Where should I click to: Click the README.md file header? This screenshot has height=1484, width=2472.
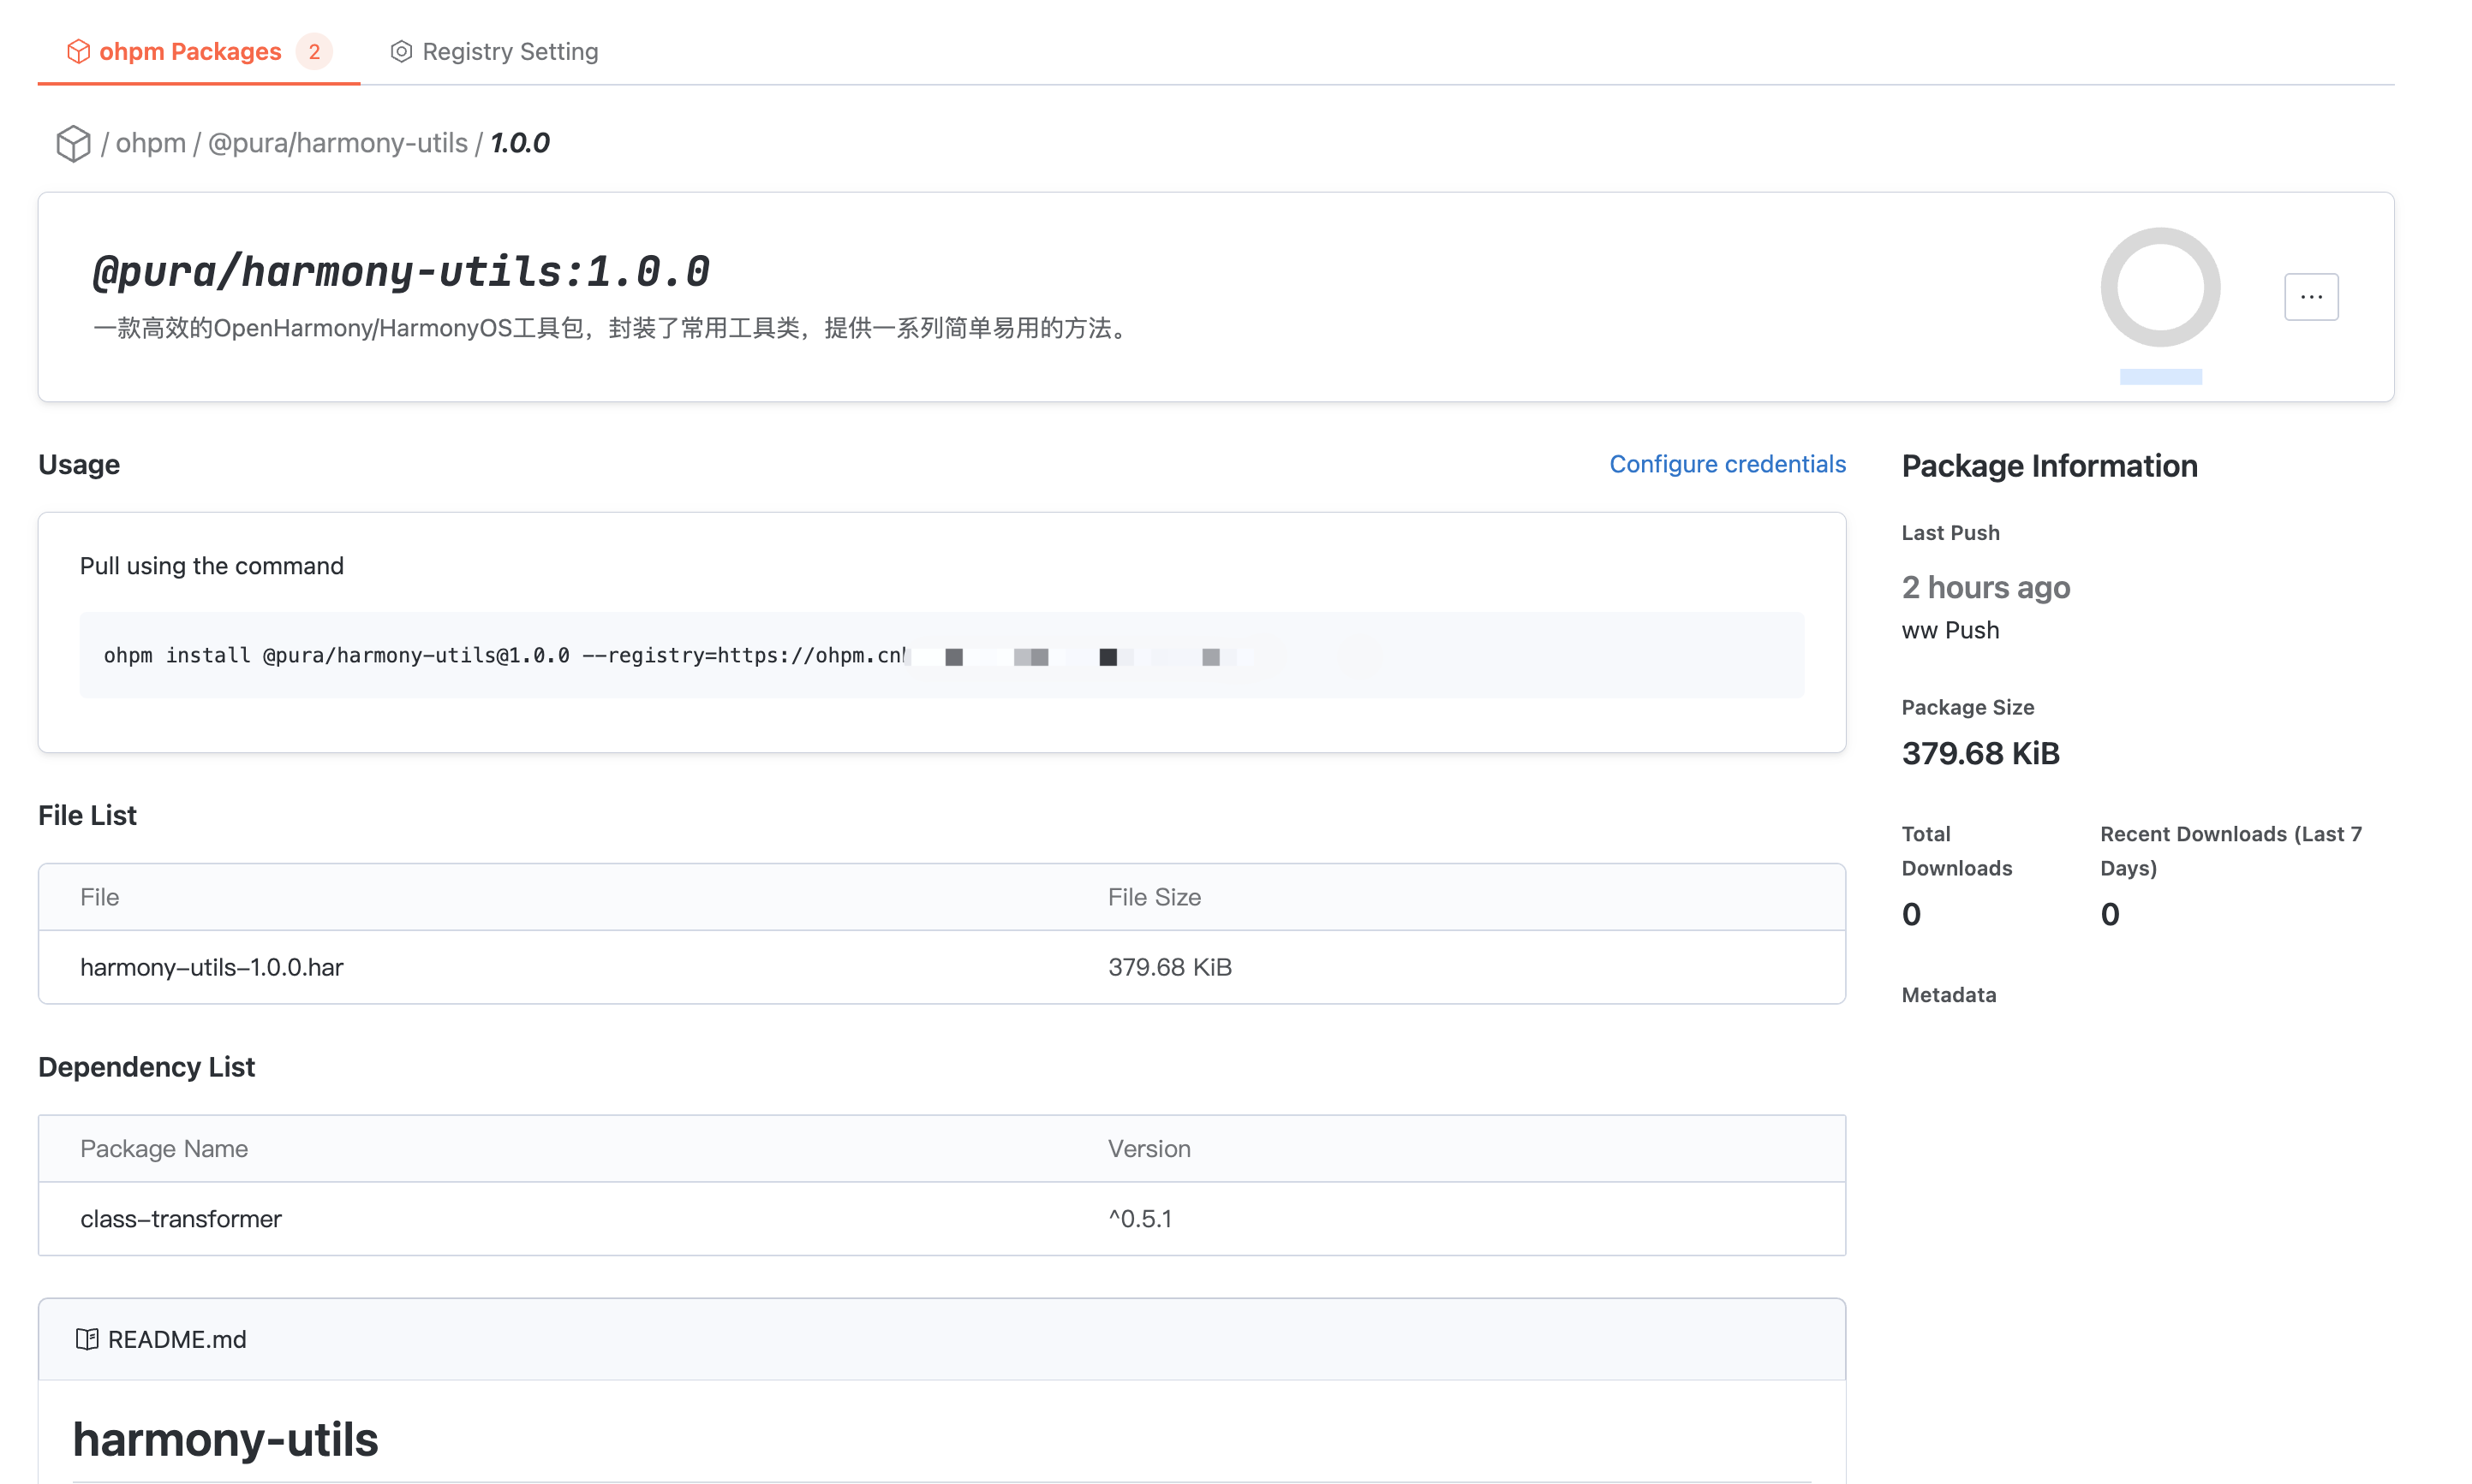tap(176, 1339)
